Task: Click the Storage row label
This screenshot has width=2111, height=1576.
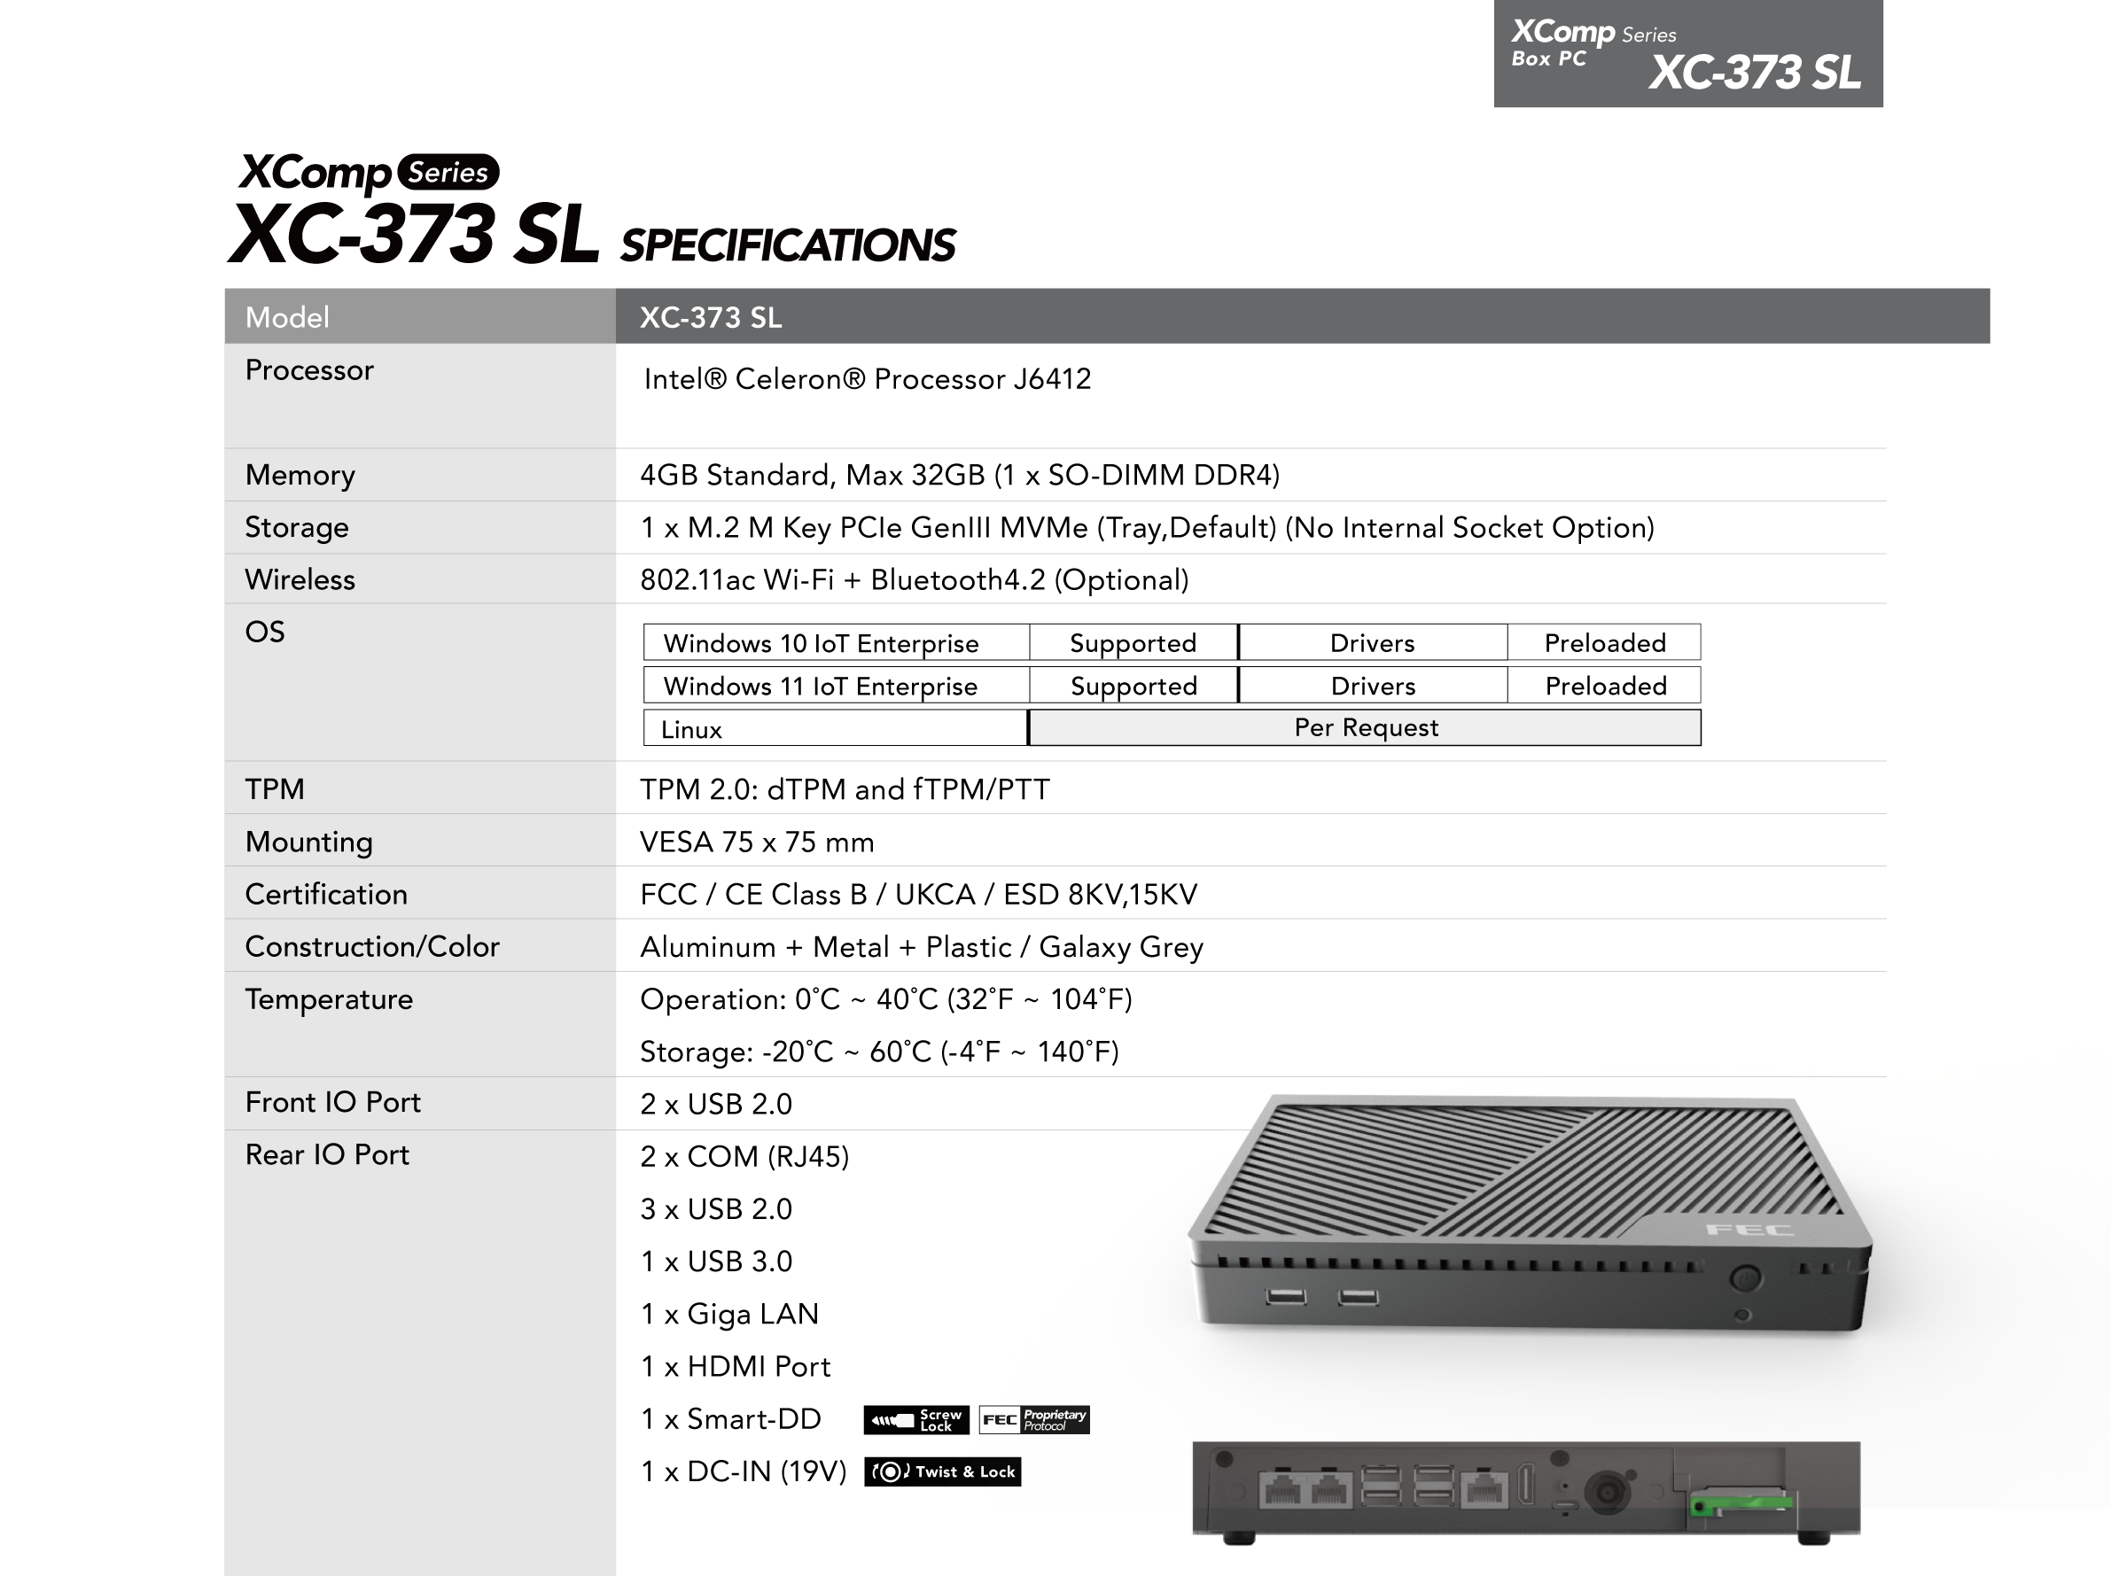Action: click(297, 528)
